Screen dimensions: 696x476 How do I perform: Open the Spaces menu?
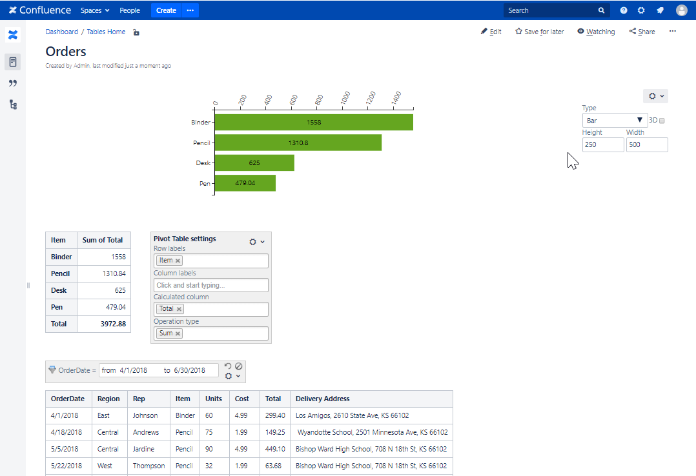[x=95, y=10]
